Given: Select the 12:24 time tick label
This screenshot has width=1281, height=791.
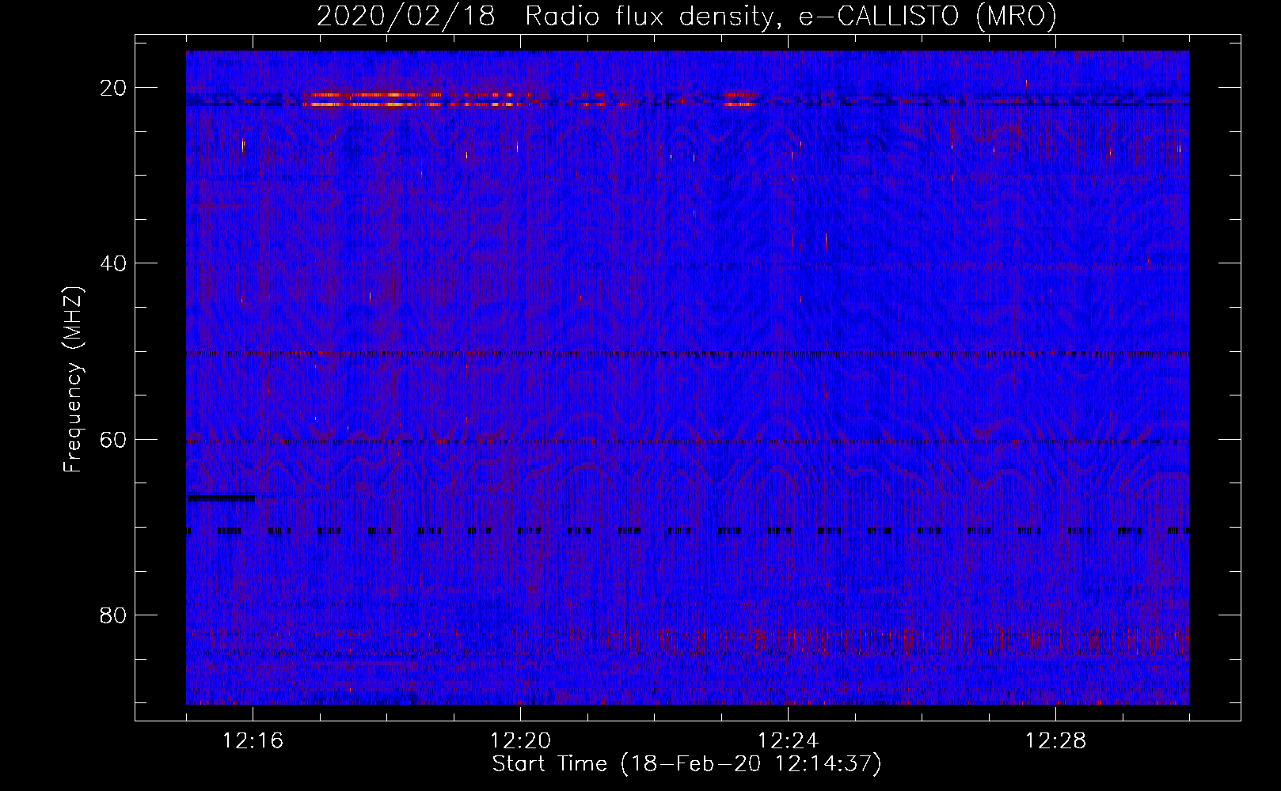Looking at the screenshot, I should [x=788, y=741].
